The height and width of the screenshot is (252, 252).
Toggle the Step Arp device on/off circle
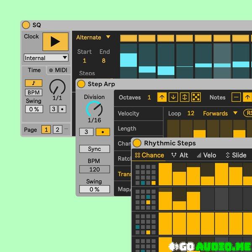(x=81, y=84)
